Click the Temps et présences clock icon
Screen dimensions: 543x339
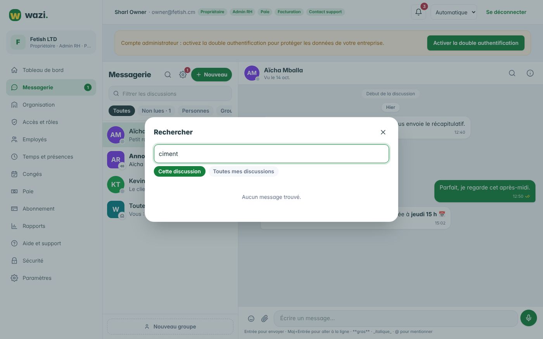point(14,157)
